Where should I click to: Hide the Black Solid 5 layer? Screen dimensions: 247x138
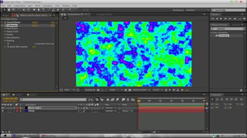coord(3,108)
